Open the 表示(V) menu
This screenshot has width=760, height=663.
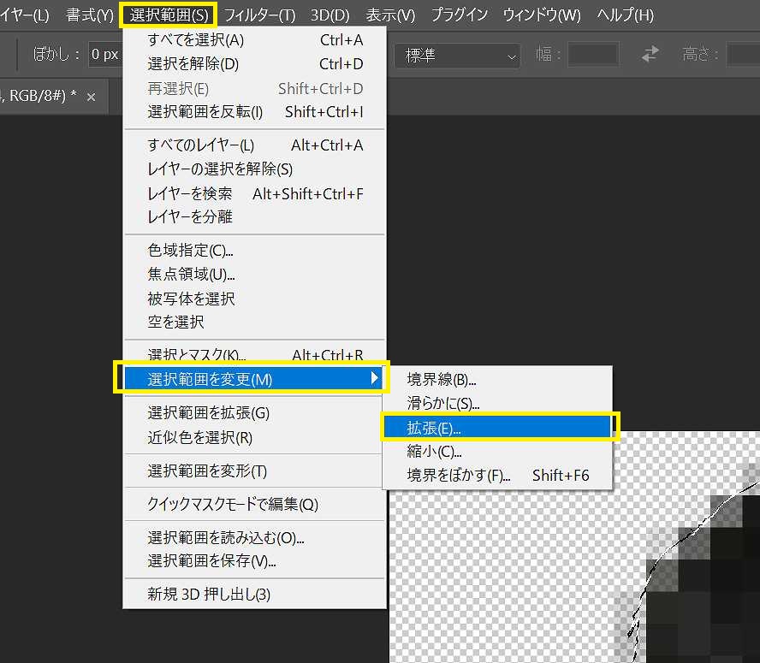pos(390,15)
